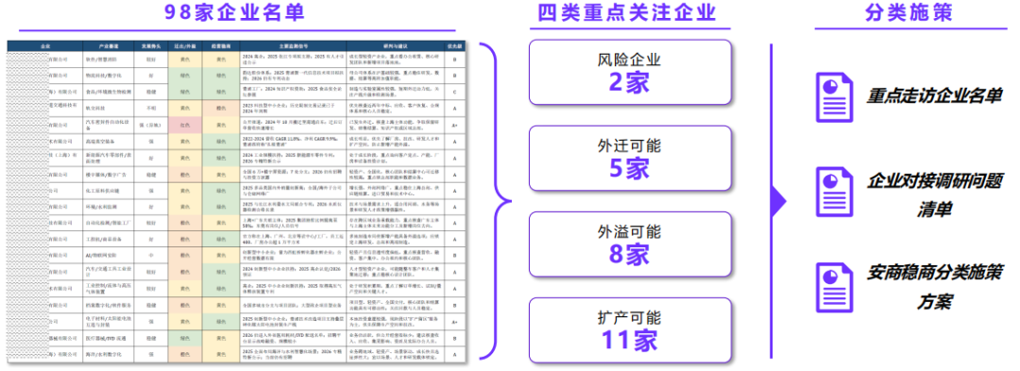Click the 发展势头 column header

pyautogui.click(x=151, y=46)
